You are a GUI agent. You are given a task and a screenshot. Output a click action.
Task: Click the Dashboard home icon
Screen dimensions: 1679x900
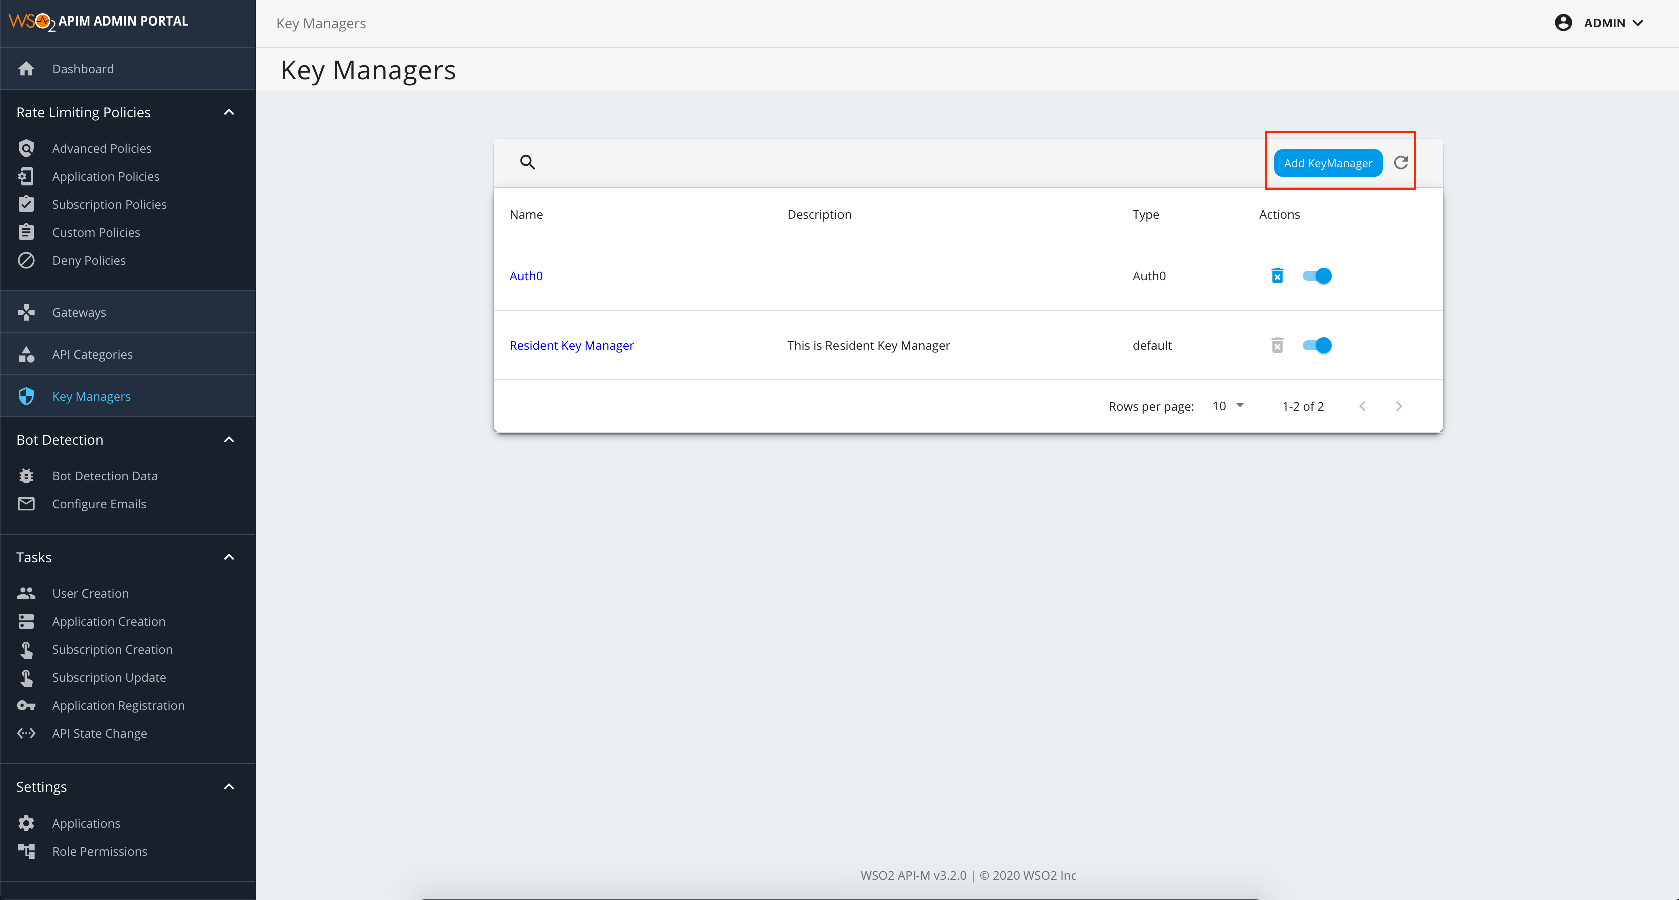pyautogui.click(x=26, y=69)
